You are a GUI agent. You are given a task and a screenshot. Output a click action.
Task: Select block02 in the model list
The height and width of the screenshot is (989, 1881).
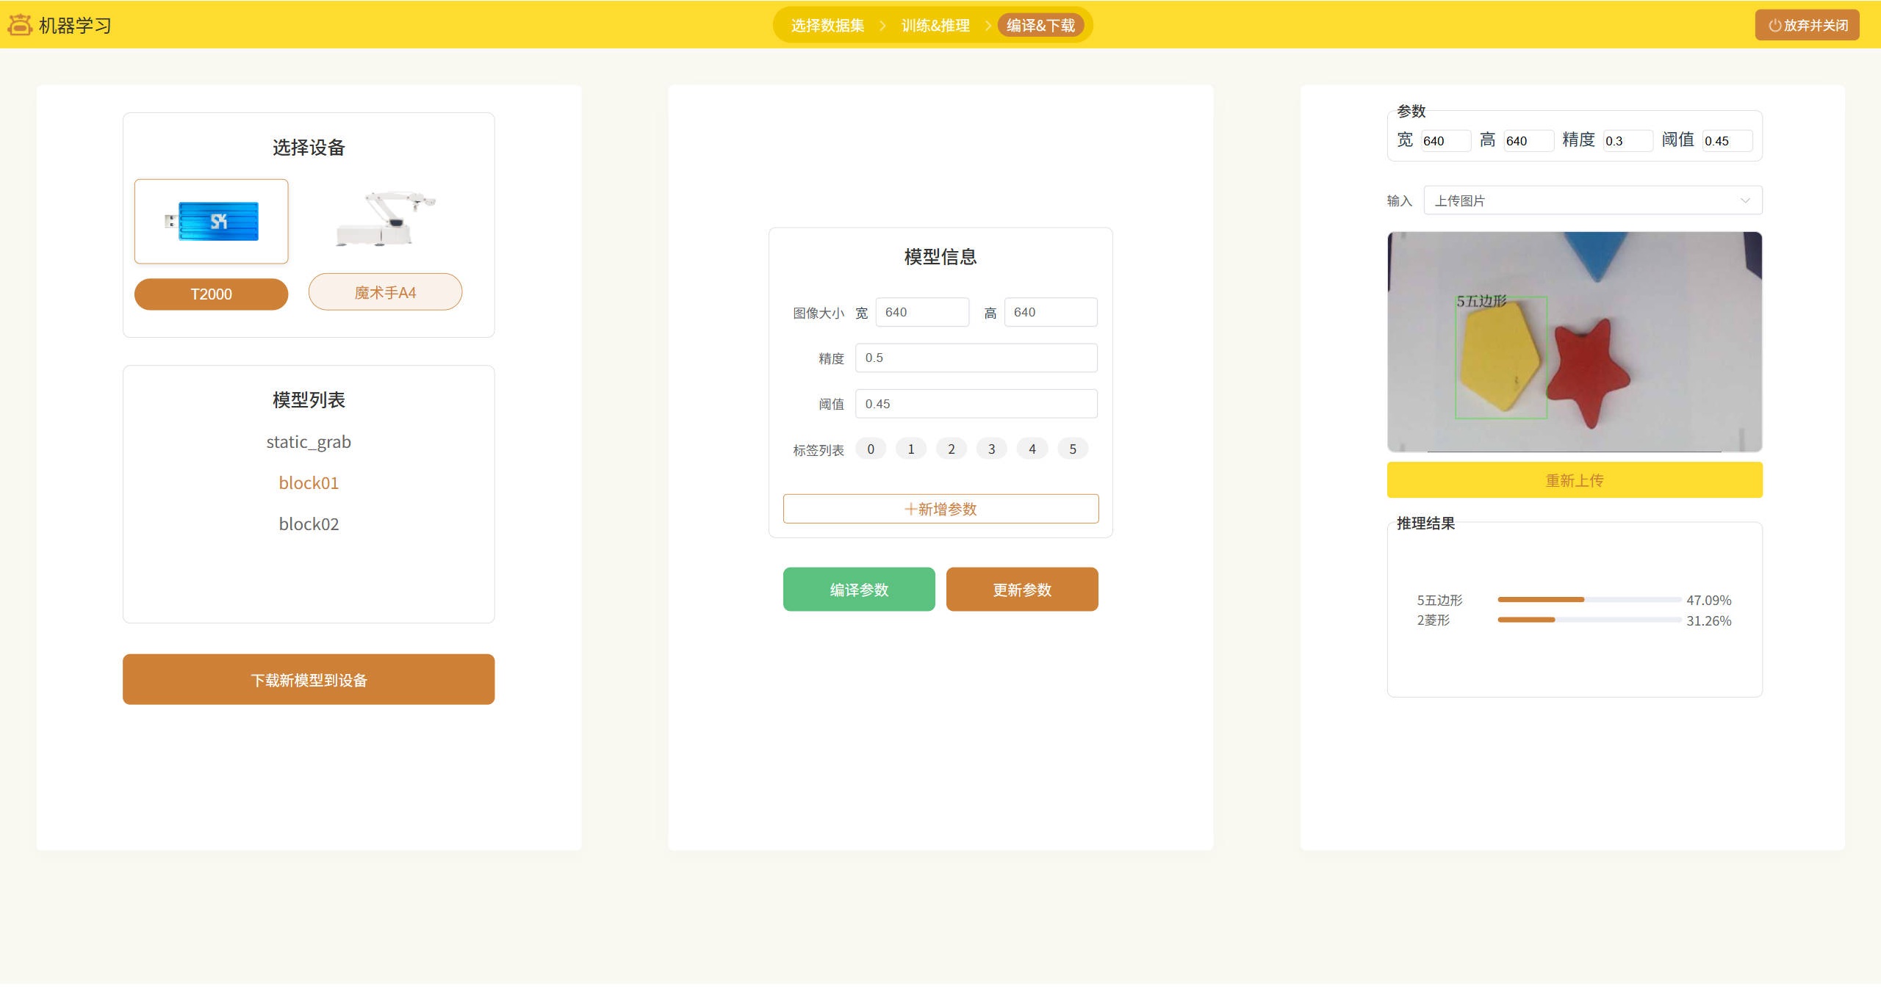[309, 524]
